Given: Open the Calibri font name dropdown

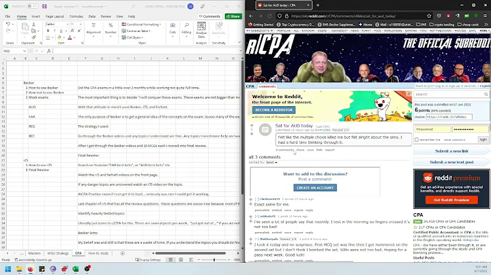Looking at the screenshot, I should tap(68, 24).
